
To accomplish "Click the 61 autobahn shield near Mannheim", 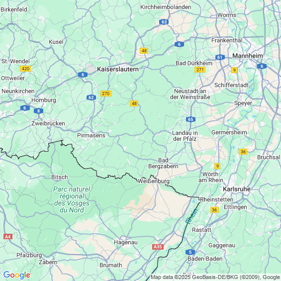I will (x=220, y=57).
